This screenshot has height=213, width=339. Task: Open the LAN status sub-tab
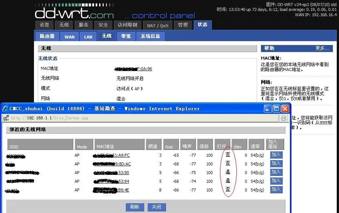pyautogui.click(x=88, y=37)
